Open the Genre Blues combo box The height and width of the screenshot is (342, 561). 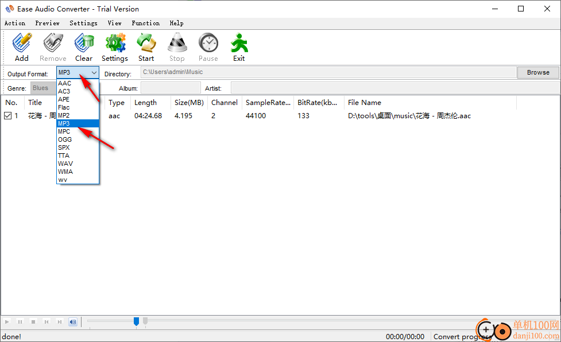coord(43,88)
